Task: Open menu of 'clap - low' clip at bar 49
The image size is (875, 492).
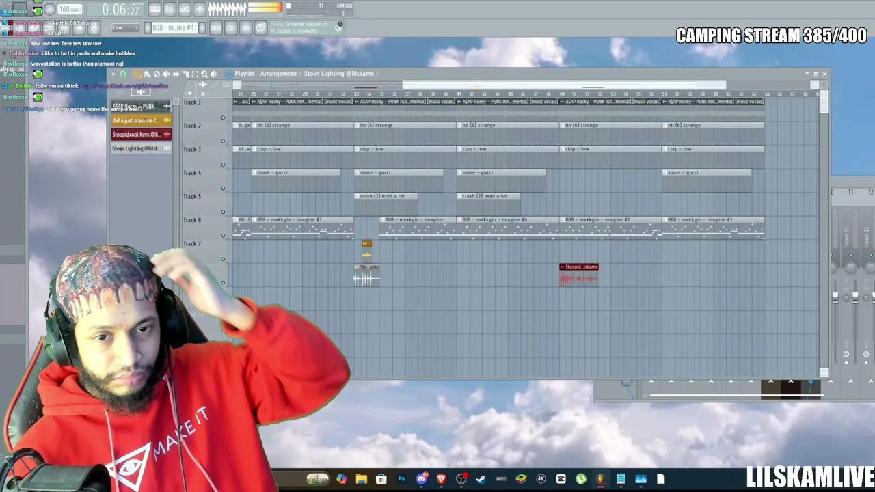Action: pos(563,149)
